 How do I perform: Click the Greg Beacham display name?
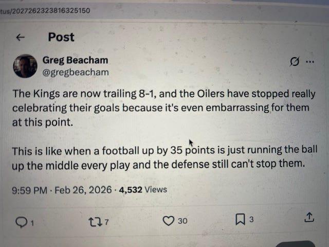pyautogui.click(x=75, y=60)
